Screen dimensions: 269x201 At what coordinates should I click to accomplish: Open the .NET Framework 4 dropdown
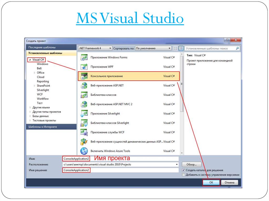coord(95,48)
